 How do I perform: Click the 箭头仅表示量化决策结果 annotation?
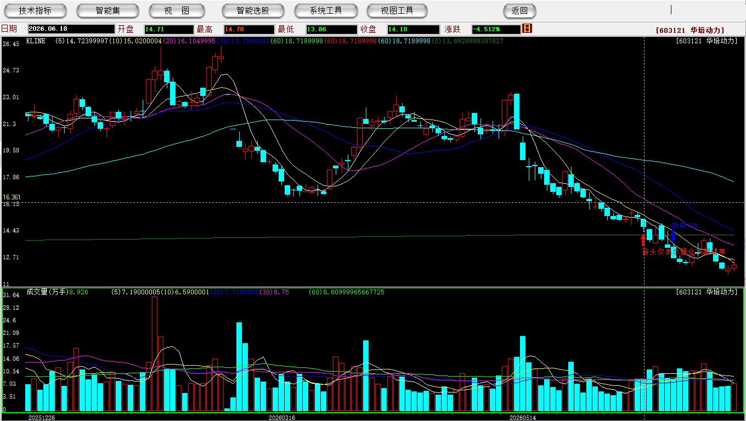point(684,252)
